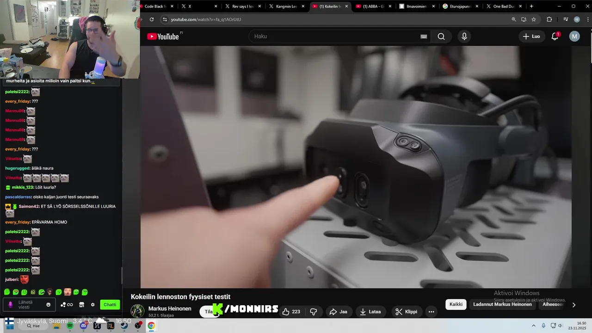The height and width of the screenshot is (333, 592).
Task: Open YouTube notifications bell
Action: [555, 37]
